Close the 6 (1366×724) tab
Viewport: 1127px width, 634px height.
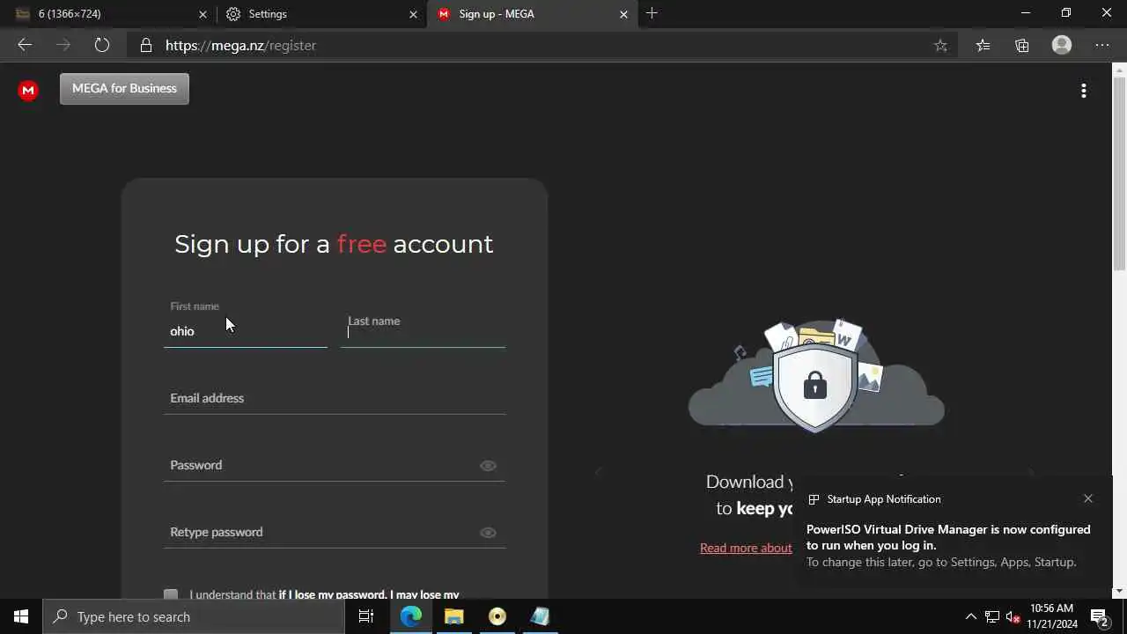(203, 14)
